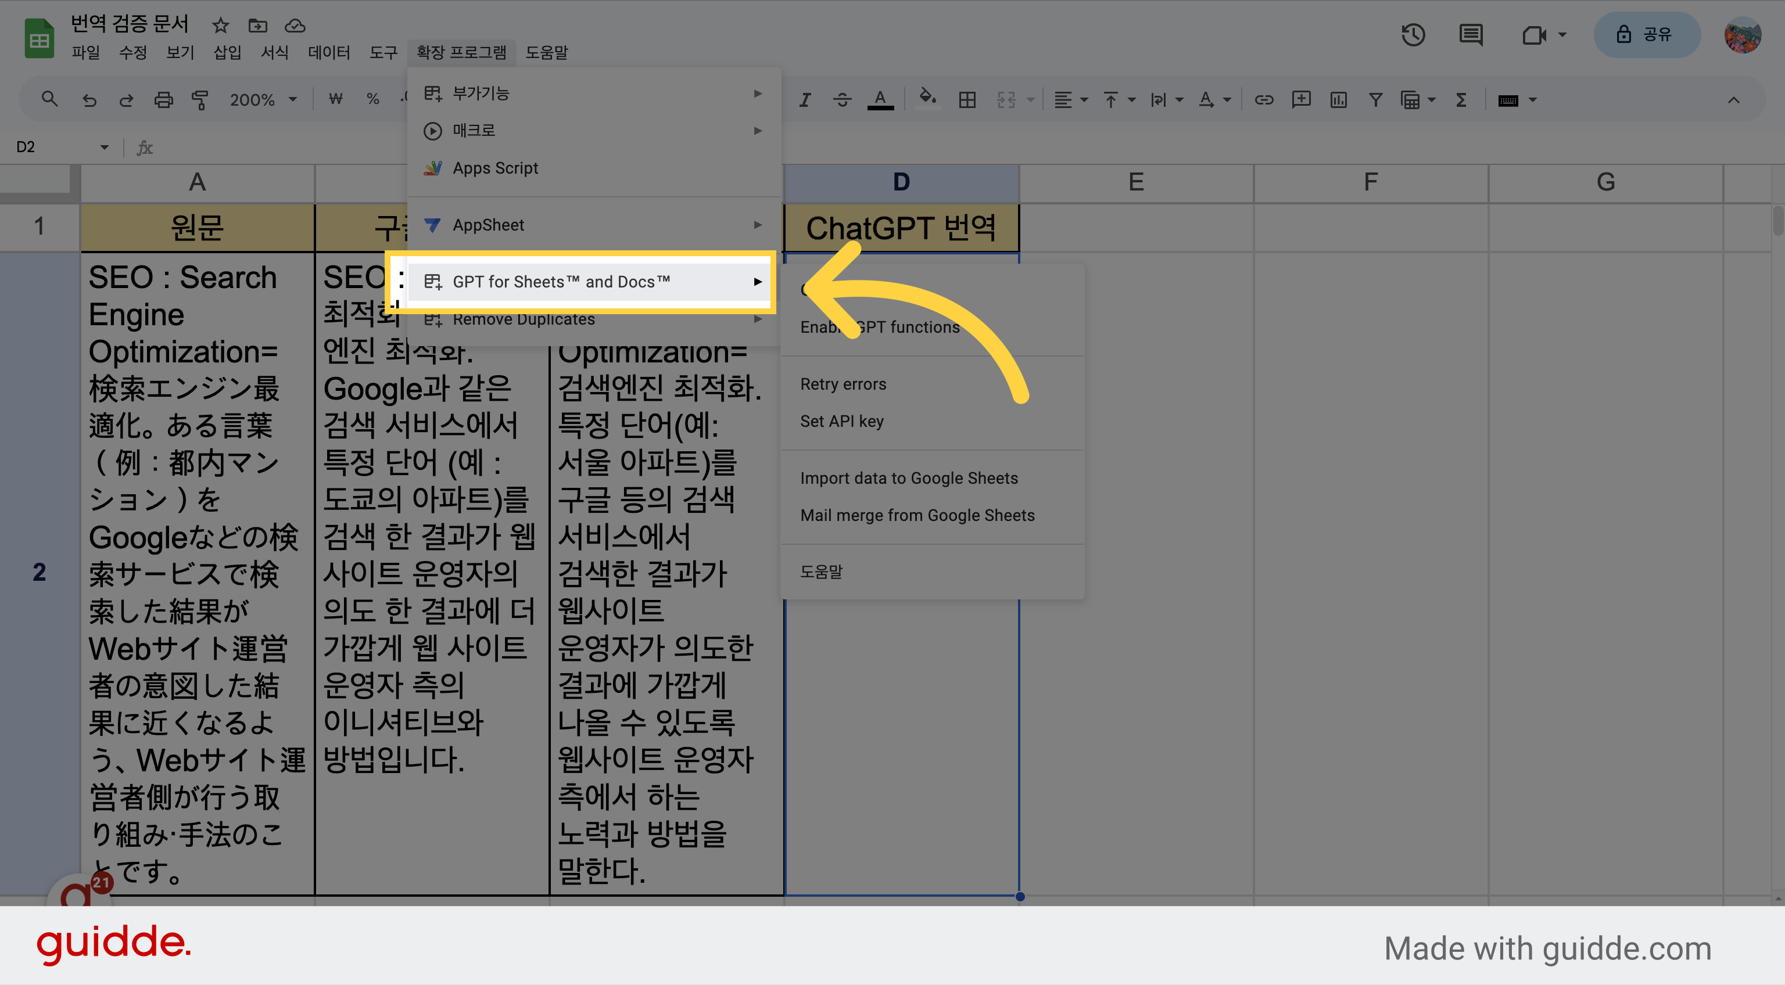Screen dimensions: 1785x985
Task: Launch Apps Script
Action: (x=594, y=168)
